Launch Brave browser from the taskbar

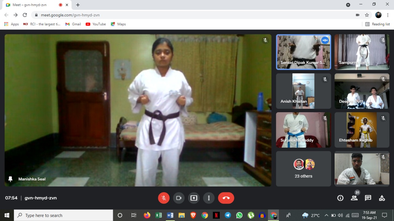[x=193, y=215]
